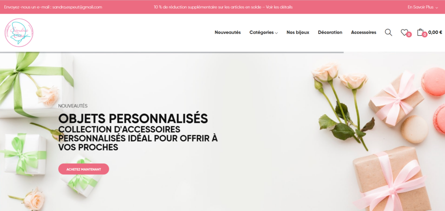Go to the Accessoires page

click(364, 32)
